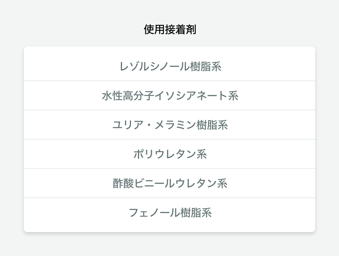
Task: Tap the レゾルシノール樹脂系 row
Action: point(169,66)
